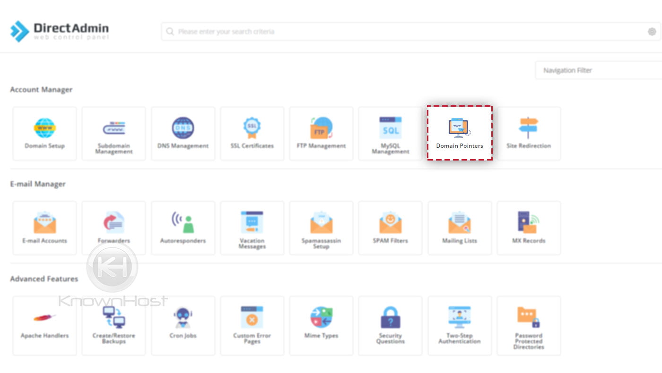
Task: Open Spamassassin Setup
Action: pyautogui.click(x=321, y=228)
